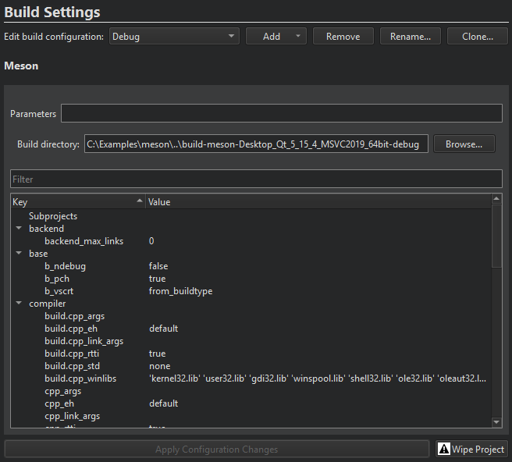This screenshot has width=512, height=462.
Task: Collapse the base tree group
Action: [18, 254]
